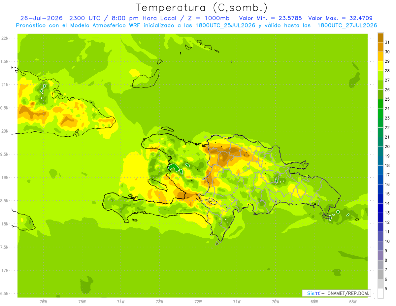Click the "71W" longitude label
Image resolution: width=396 pixels, height=306 pixels.
click(237, 301)
